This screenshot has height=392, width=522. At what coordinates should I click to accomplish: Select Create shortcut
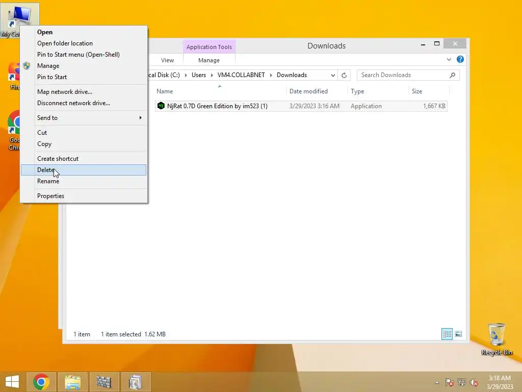84,159
